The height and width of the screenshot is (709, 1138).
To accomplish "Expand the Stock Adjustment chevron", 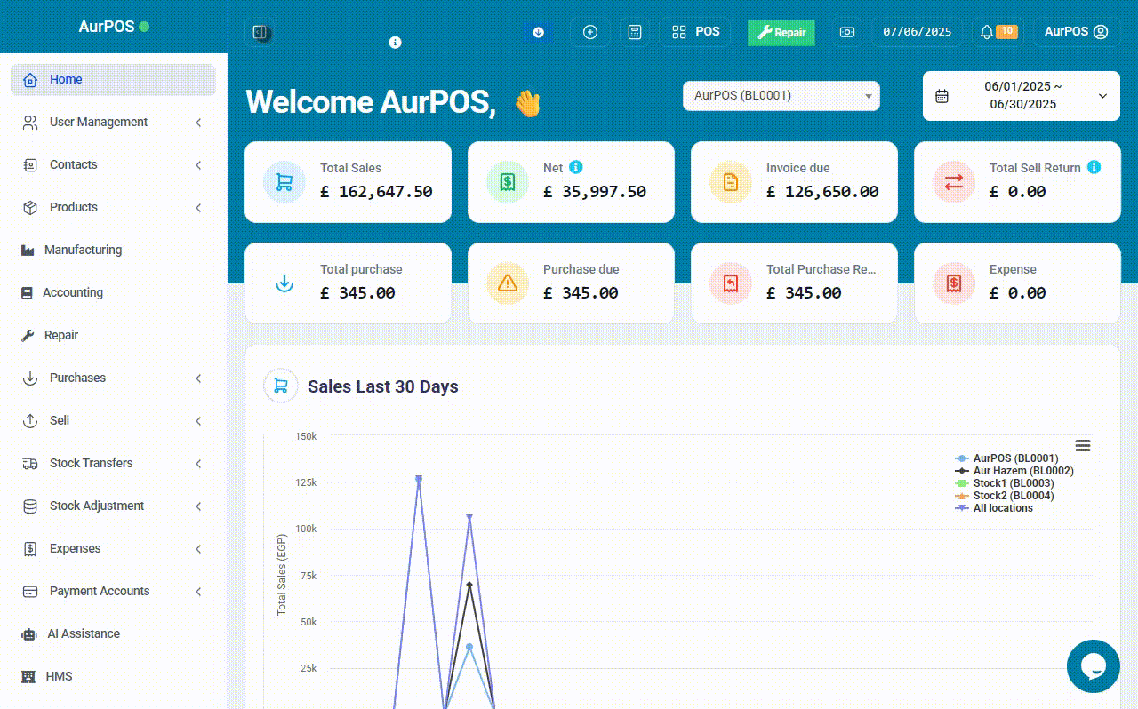I will pos(198,506).
